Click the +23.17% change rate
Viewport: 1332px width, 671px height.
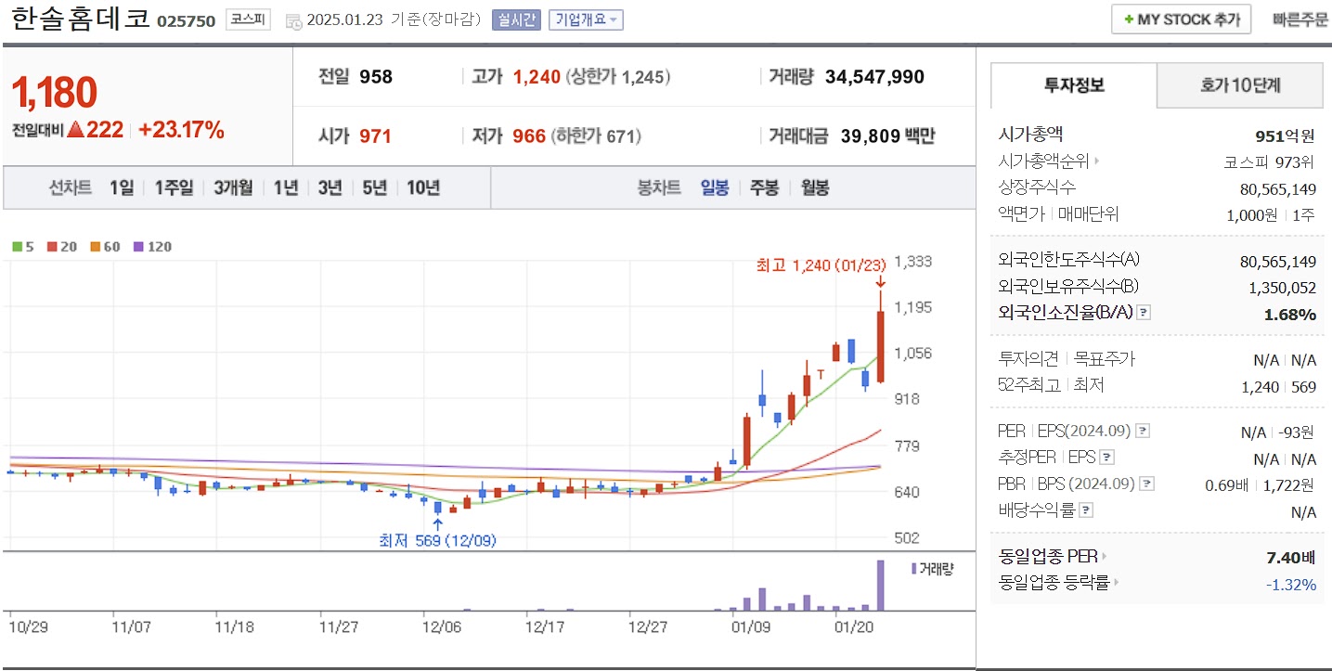181,130
